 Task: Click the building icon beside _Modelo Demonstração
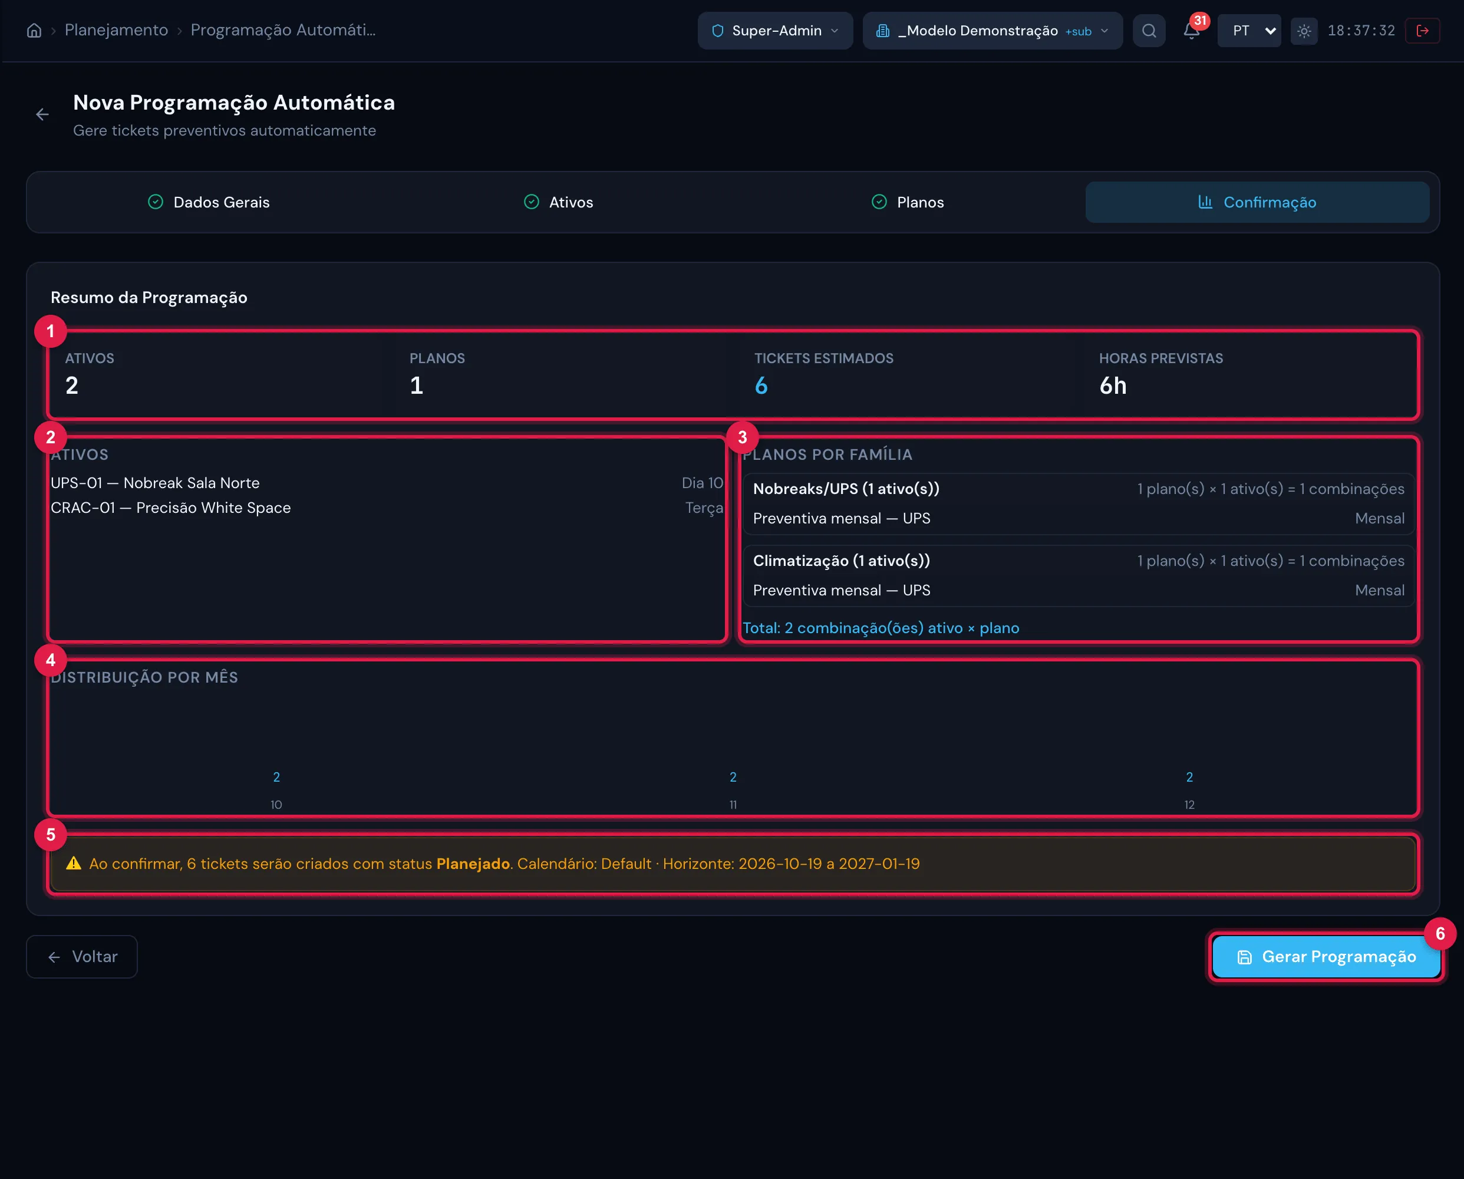(x=882, y=31)
